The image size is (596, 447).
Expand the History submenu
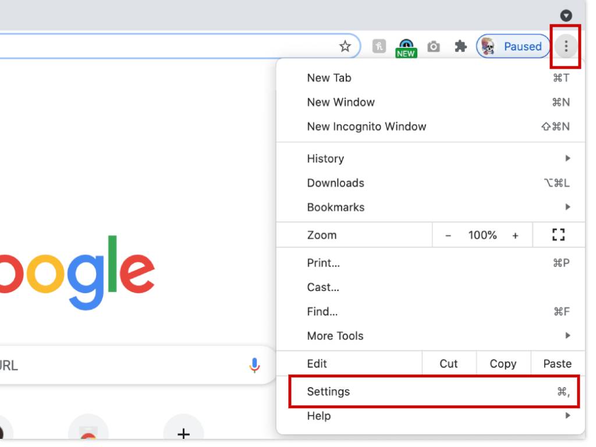coord(431,158)
